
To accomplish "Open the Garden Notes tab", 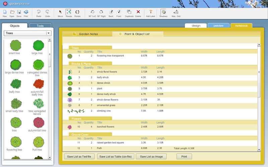I will [x=88, y=34].
